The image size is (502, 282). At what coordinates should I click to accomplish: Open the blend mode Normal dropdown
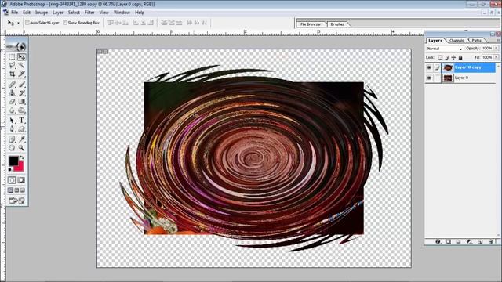[445, 49]
